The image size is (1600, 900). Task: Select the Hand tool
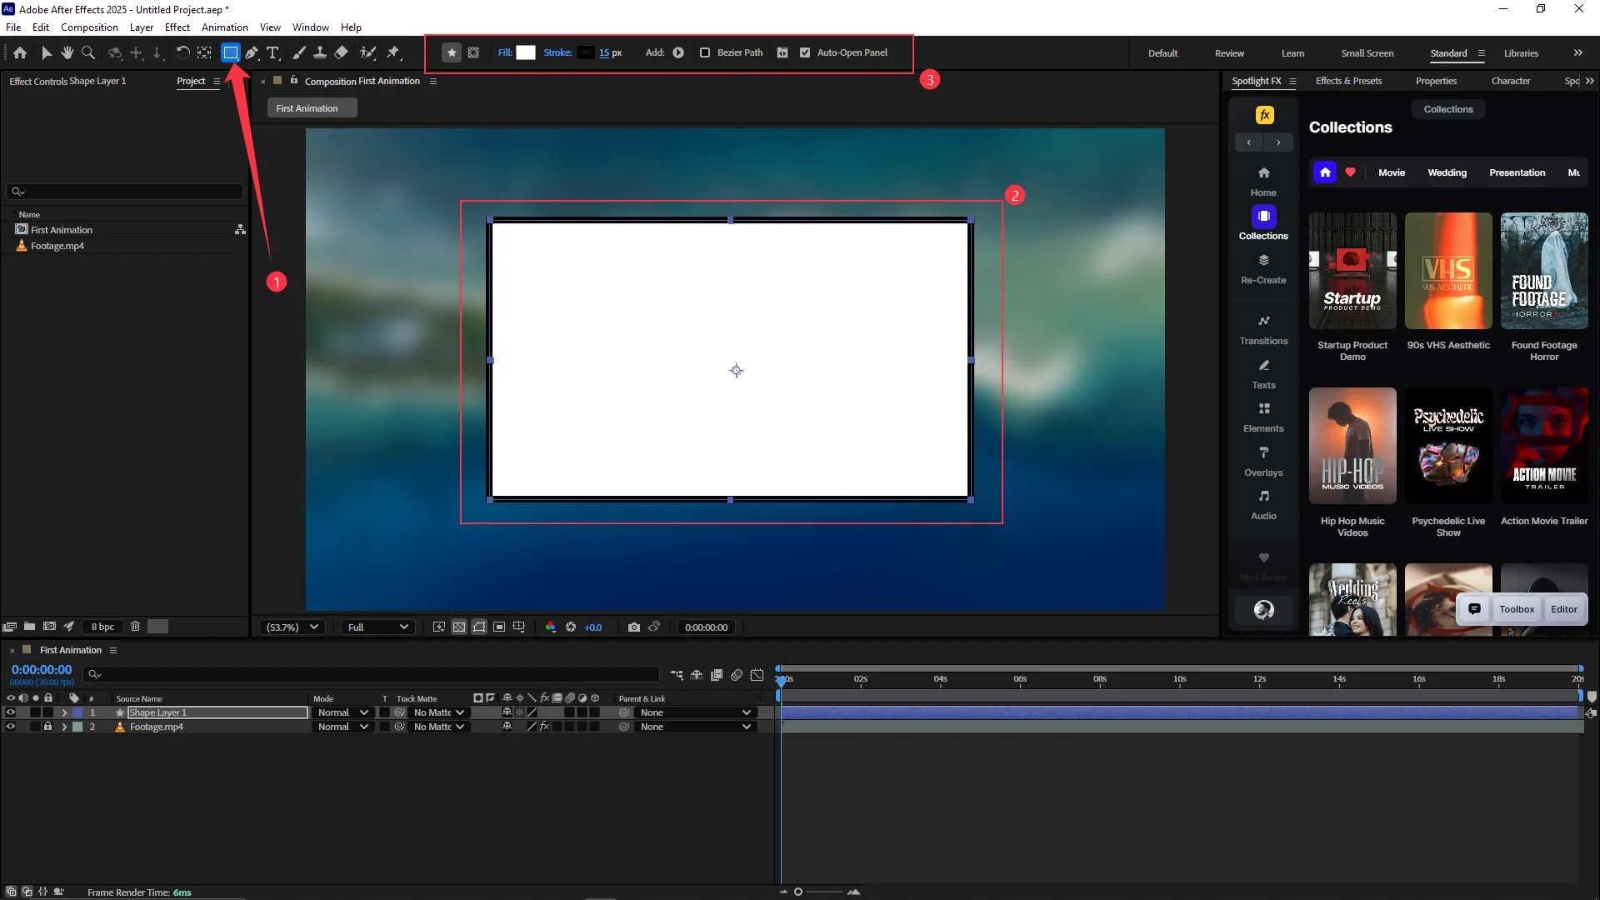pos(67,52)
